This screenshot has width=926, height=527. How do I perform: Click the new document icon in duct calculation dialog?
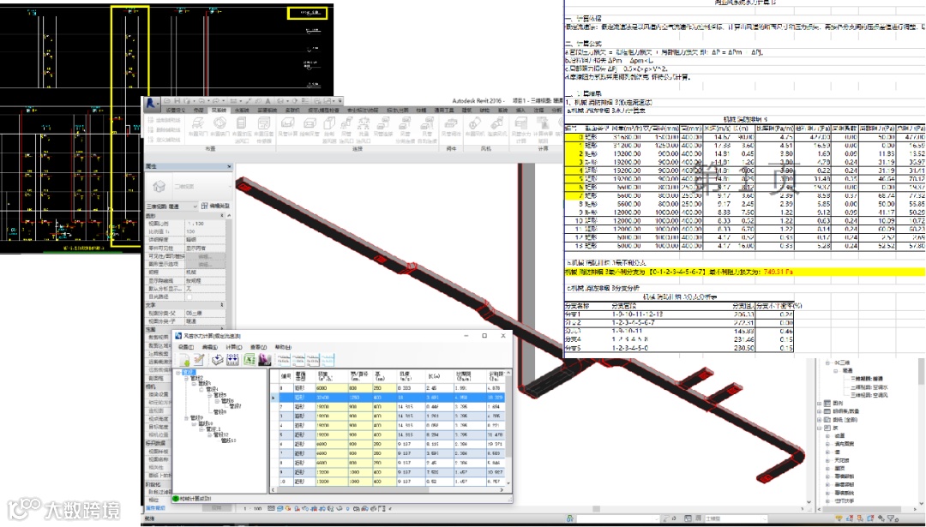[184, 360]
